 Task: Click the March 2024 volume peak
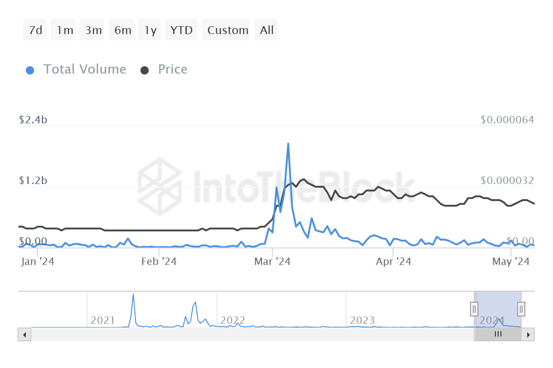pyautogui.click(x=288, y=144)
